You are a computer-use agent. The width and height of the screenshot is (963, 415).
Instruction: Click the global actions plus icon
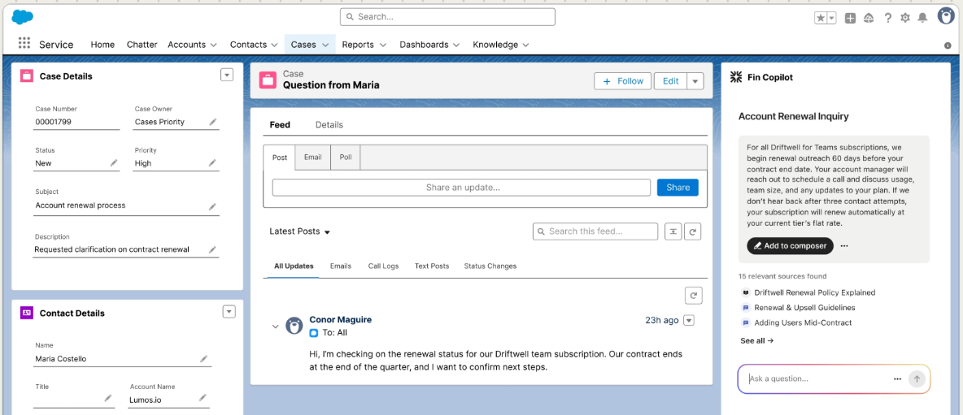[x=850, y=17]
